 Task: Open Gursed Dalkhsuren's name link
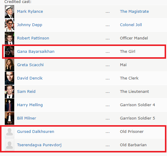pyautogui.click(x=36, y=131)
